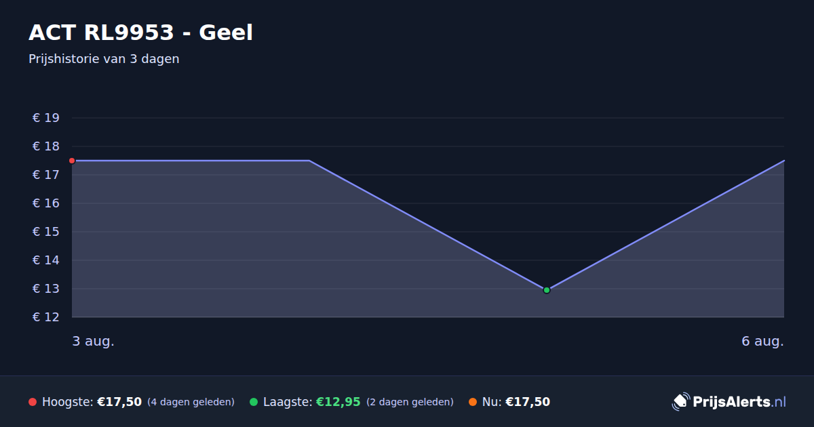The height and width of the screenshot is (427, 814).
Task: Click the PrijsAlerts tag logo icon
Action: click(680, 402)
